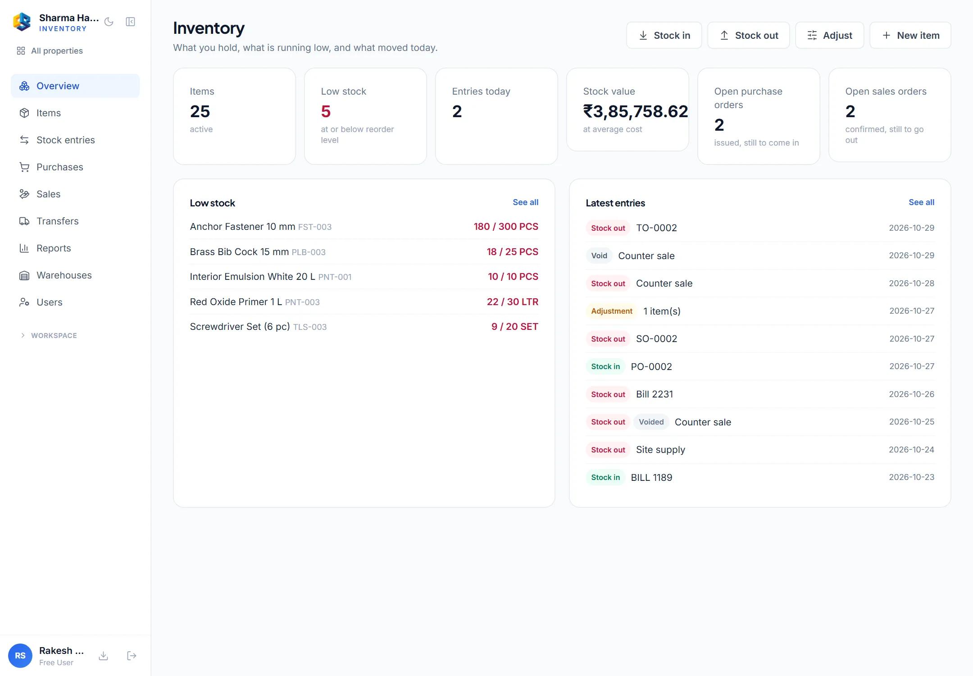Viewport: 973px width, 676px height.
Task: Click the logout icon in sidebar footer
Action: pos(132,656)
